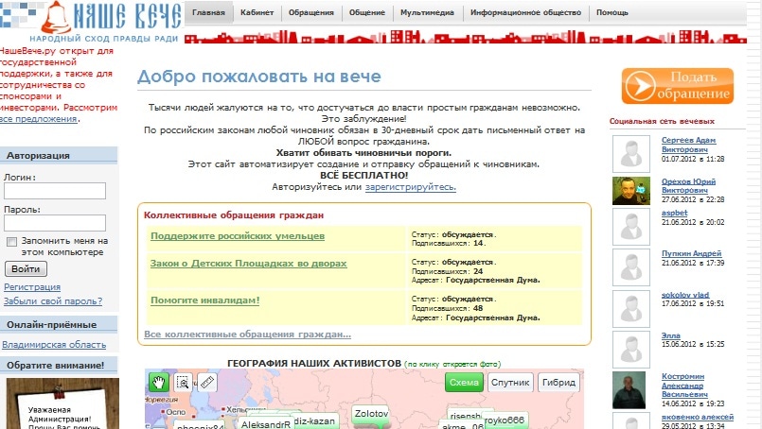The image size is (762, 429).
Task: Select the hand pan tool on map
Action: coord(159,383)
